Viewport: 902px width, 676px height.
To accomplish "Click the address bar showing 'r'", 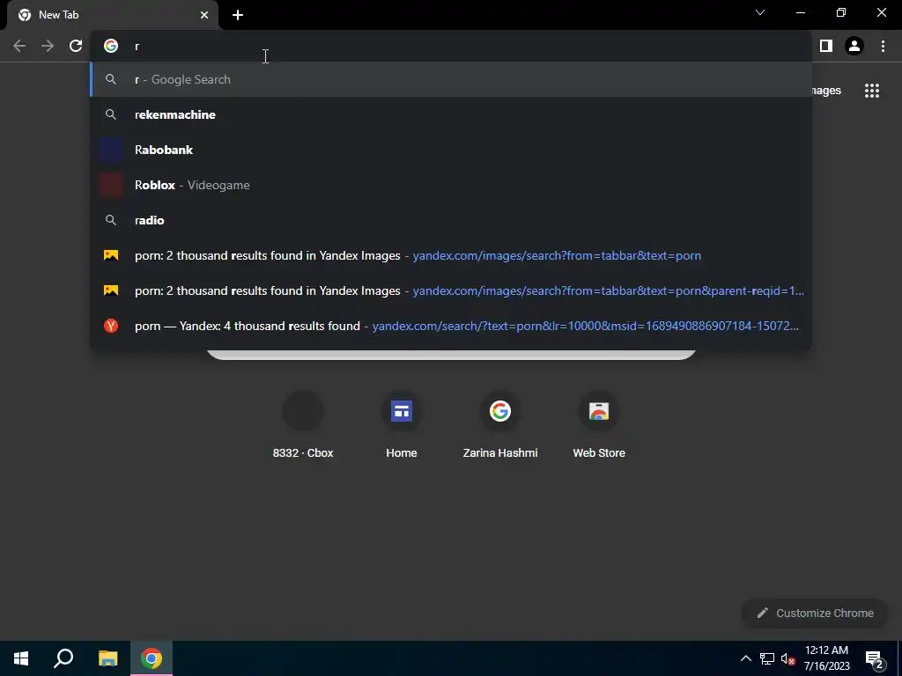I will 452,46.
